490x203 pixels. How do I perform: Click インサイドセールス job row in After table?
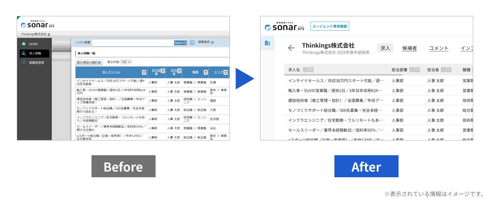click(379, 80)
